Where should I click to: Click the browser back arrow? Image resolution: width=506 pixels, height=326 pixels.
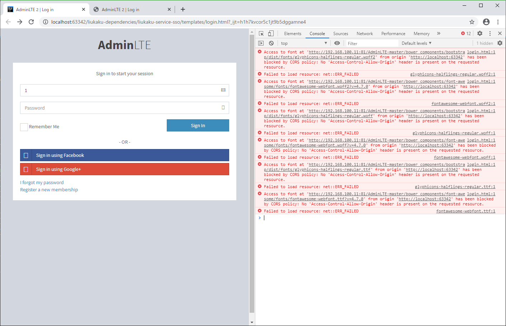click(x=8, y=22)
